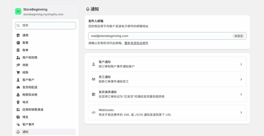264x136 pixels.
Task: Open the 套餐 settings section
Action: [x=25, y=43]
